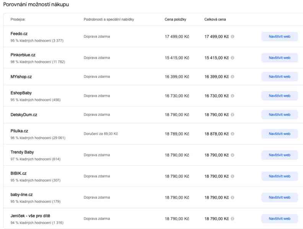Visit the Feedo.cz web store
The image size is (303, 229).
[279, 36]
